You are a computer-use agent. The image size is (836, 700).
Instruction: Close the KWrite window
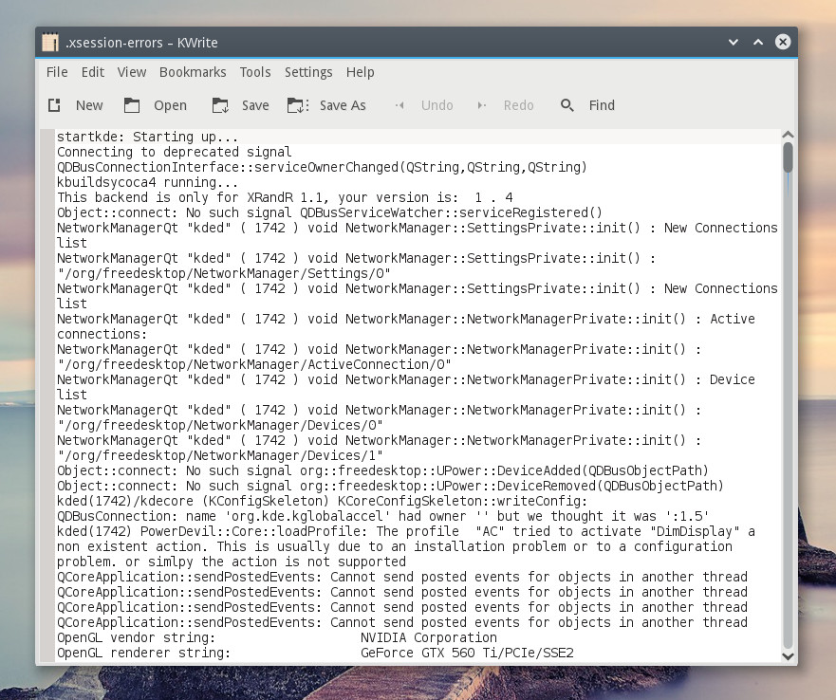tap(783, 42)
